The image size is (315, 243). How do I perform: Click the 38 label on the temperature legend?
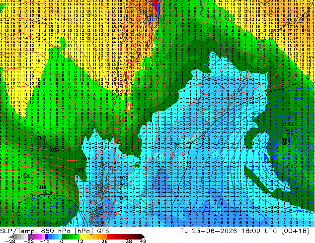point(129,241)
